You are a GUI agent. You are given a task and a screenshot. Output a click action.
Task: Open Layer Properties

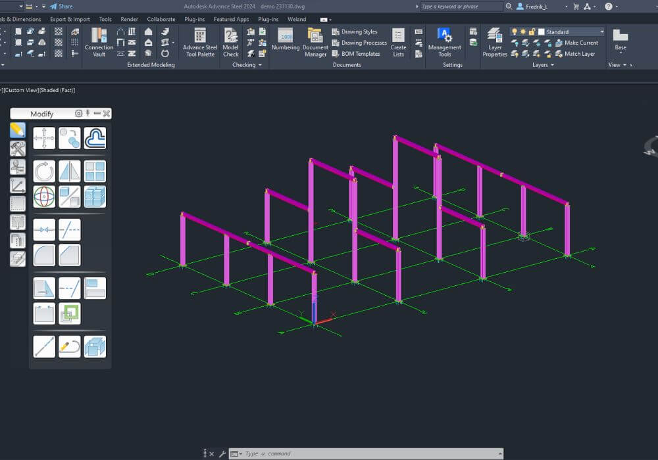tap(494, 41)
